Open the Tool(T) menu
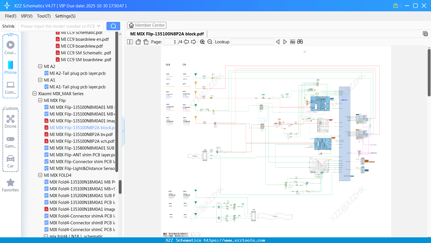Screen dimensions: 431x243 [x=44, y=16]
